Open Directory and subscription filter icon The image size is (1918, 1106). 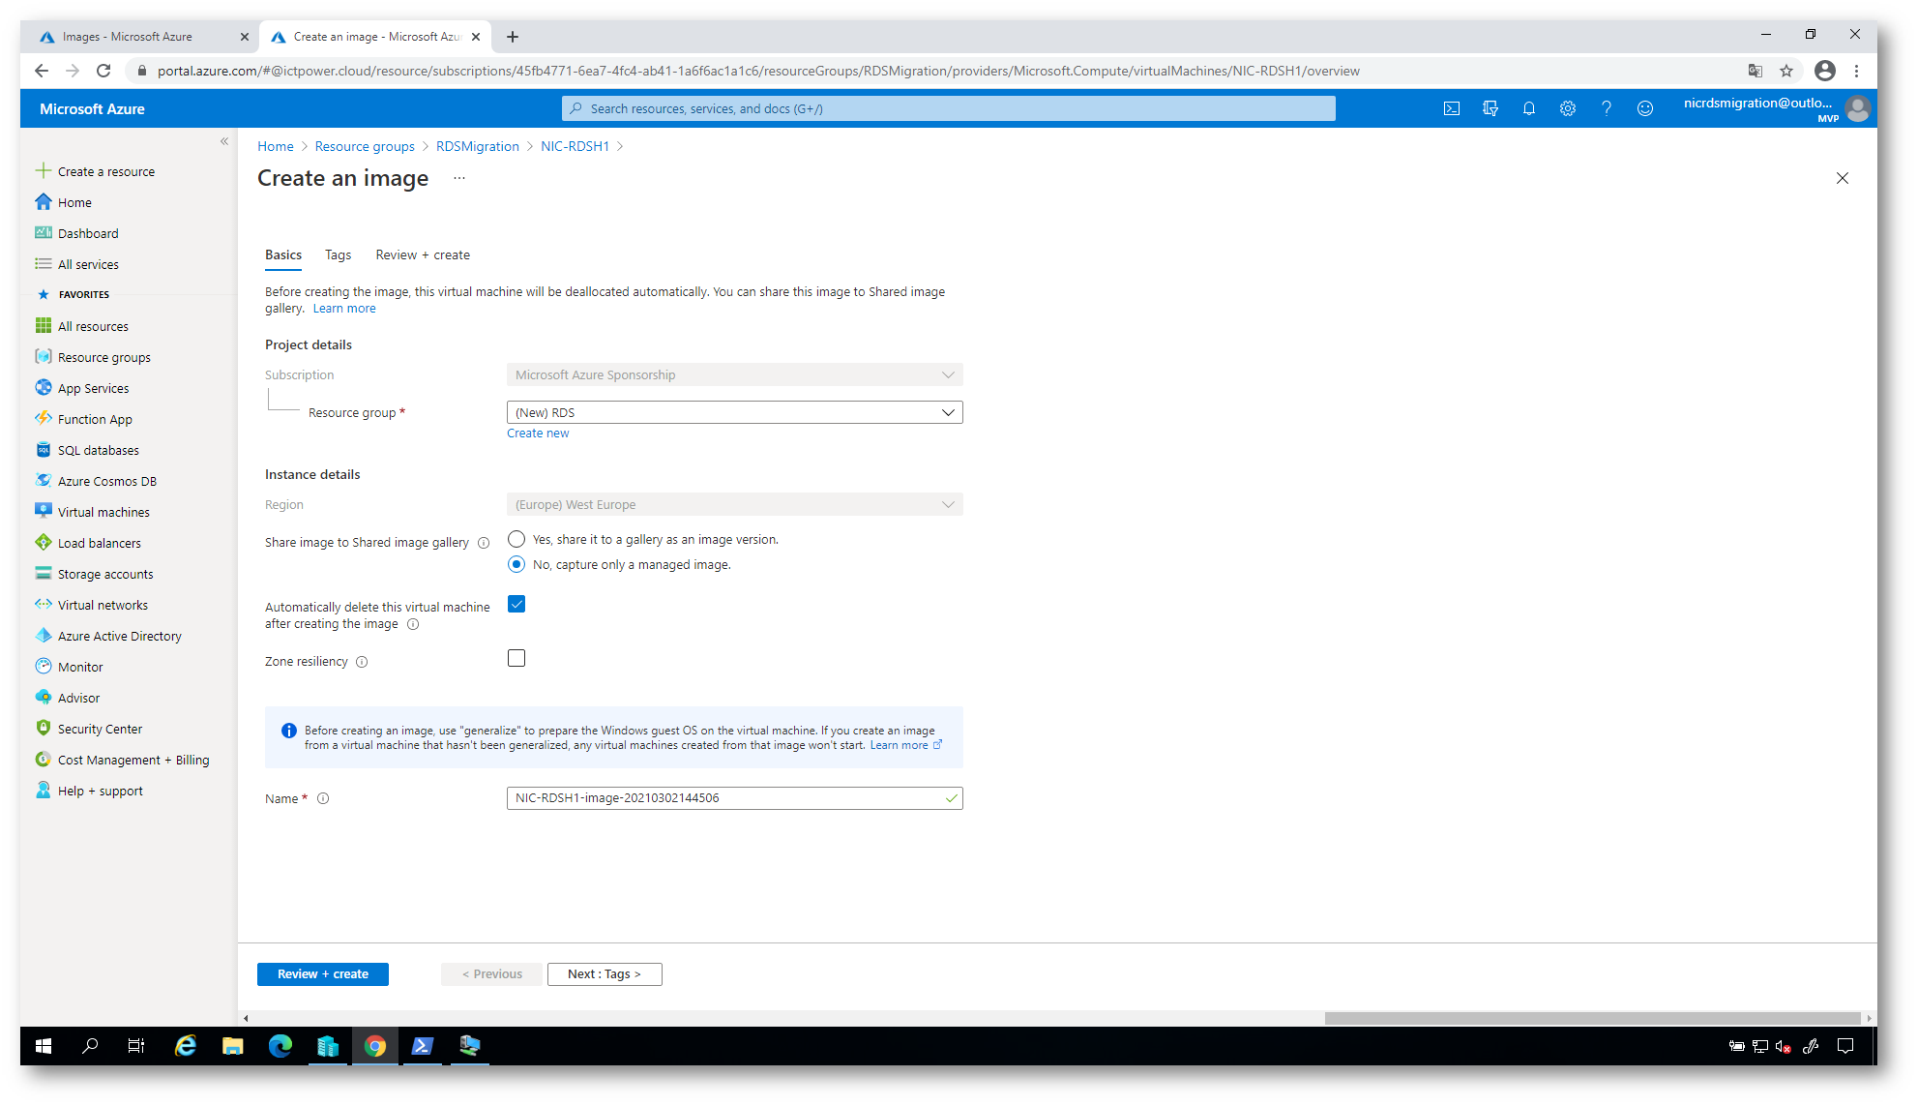pos(1490,108)
